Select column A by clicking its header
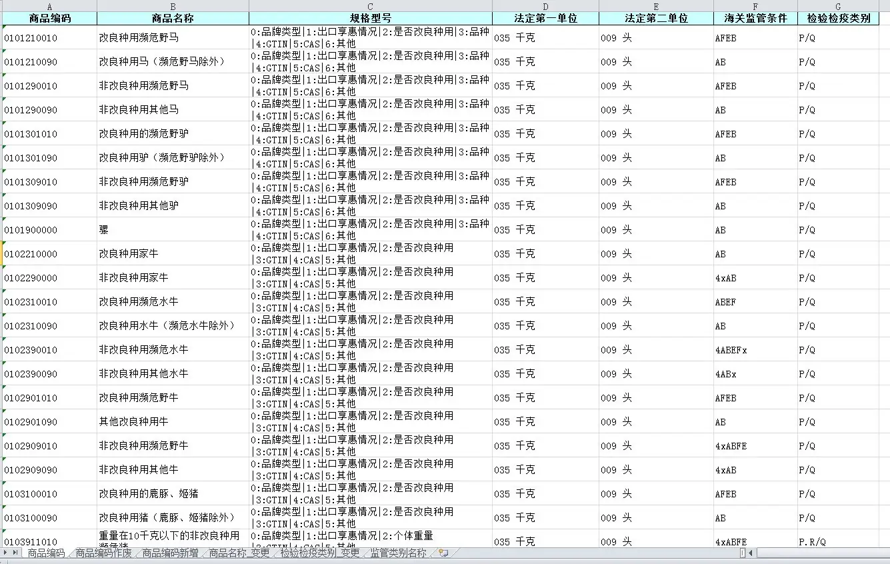Viewport: 890px width, 564px height. click(x=49, y=6)
